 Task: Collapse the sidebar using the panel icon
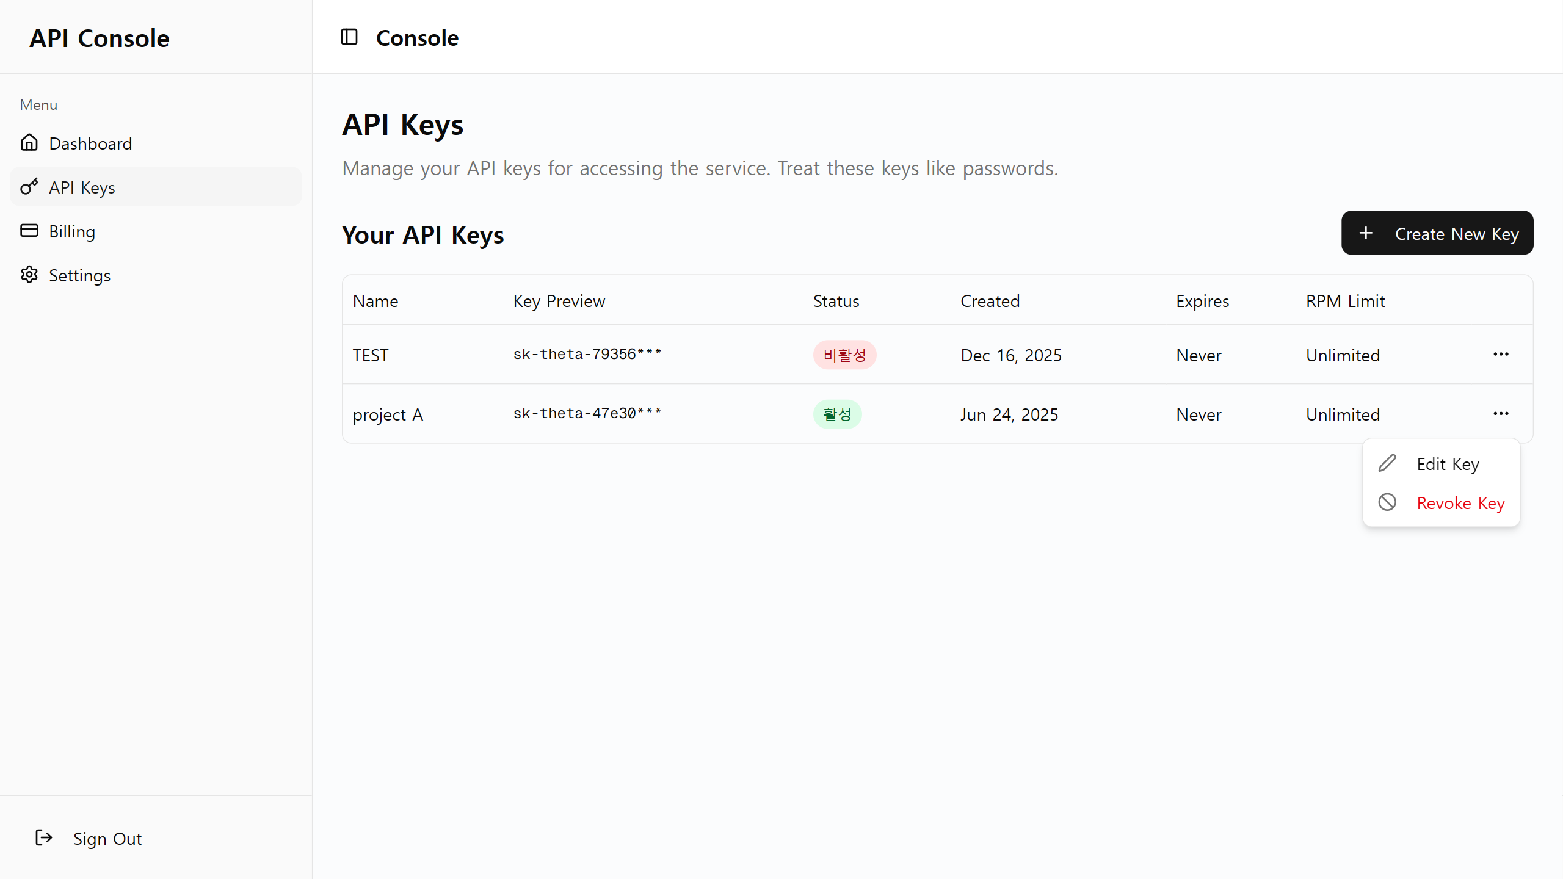tap(349, 37)
